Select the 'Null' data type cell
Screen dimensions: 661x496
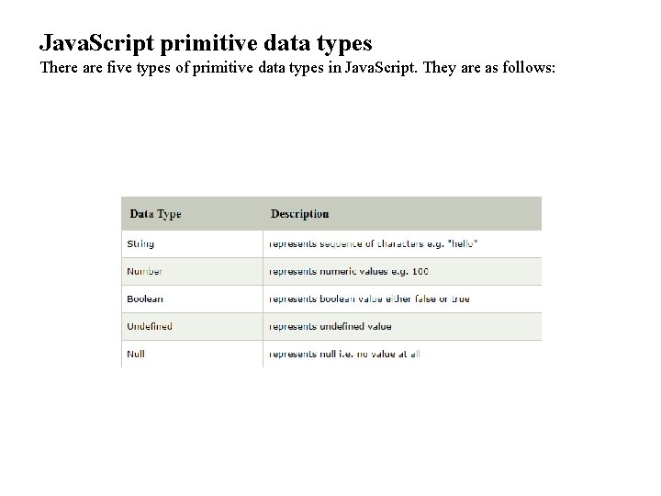click(x=135, y=354)
